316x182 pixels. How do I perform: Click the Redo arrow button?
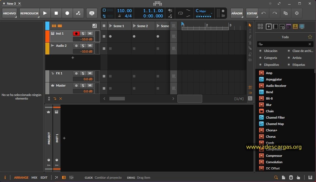tap(275, 13)
